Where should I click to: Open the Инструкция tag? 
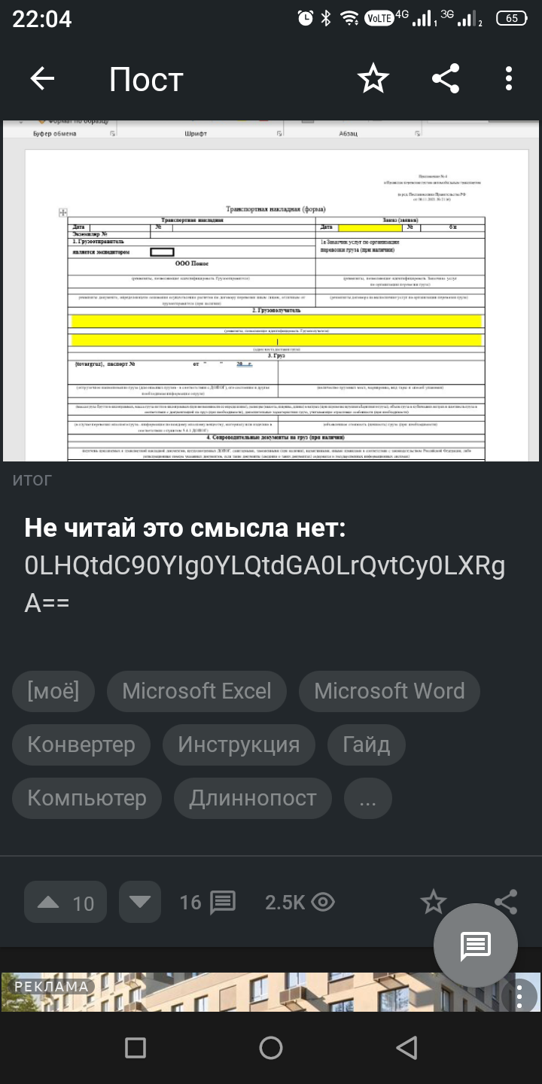[239, 744]
